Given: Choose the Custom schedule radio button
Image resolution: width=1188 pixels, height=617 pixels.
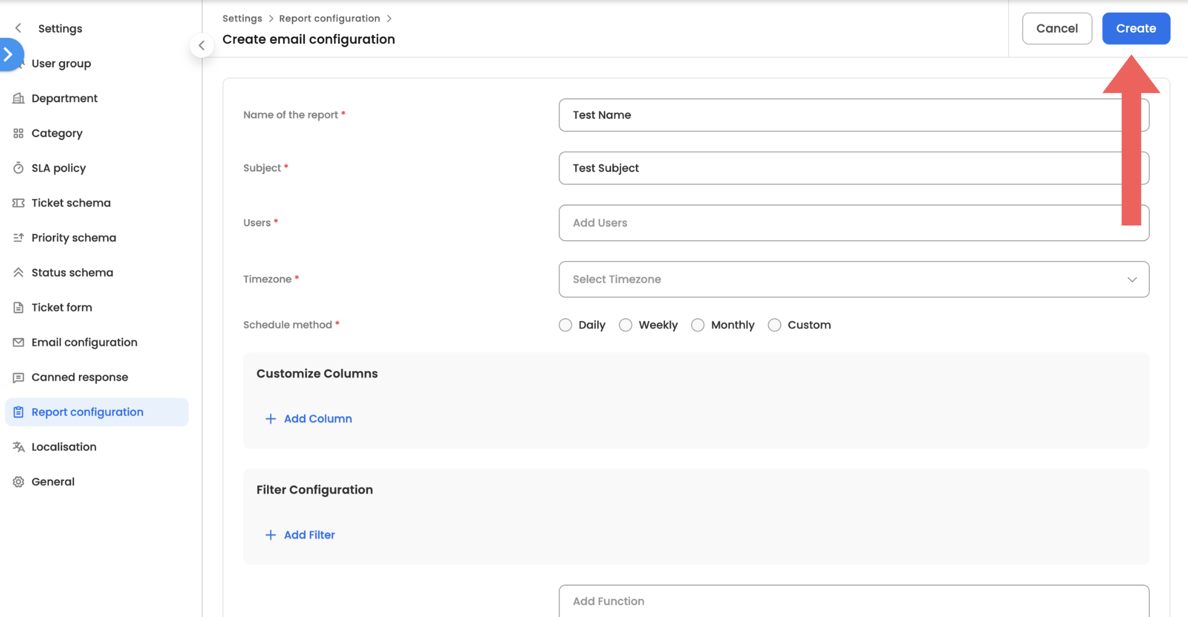Looking at the screenshot, I should [x=775, y=325].
